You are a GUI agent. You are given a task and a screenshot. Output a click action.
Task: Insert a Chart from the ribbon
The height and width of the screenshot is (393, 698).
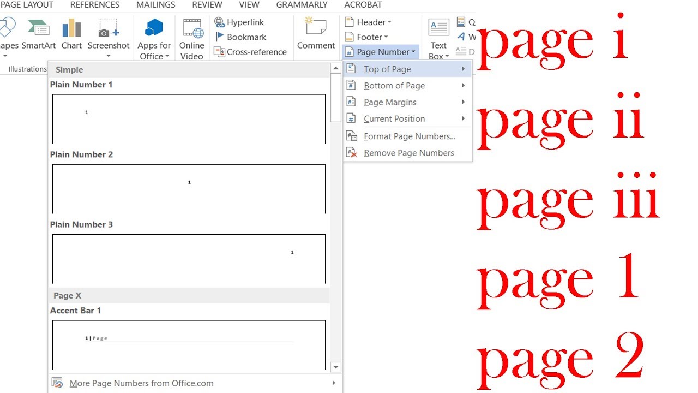pos(71,34)
